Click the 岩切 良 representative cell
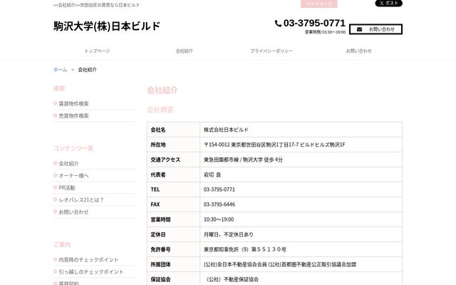The image size is (456, 285). pyautogui.click(x=301, y=175)
